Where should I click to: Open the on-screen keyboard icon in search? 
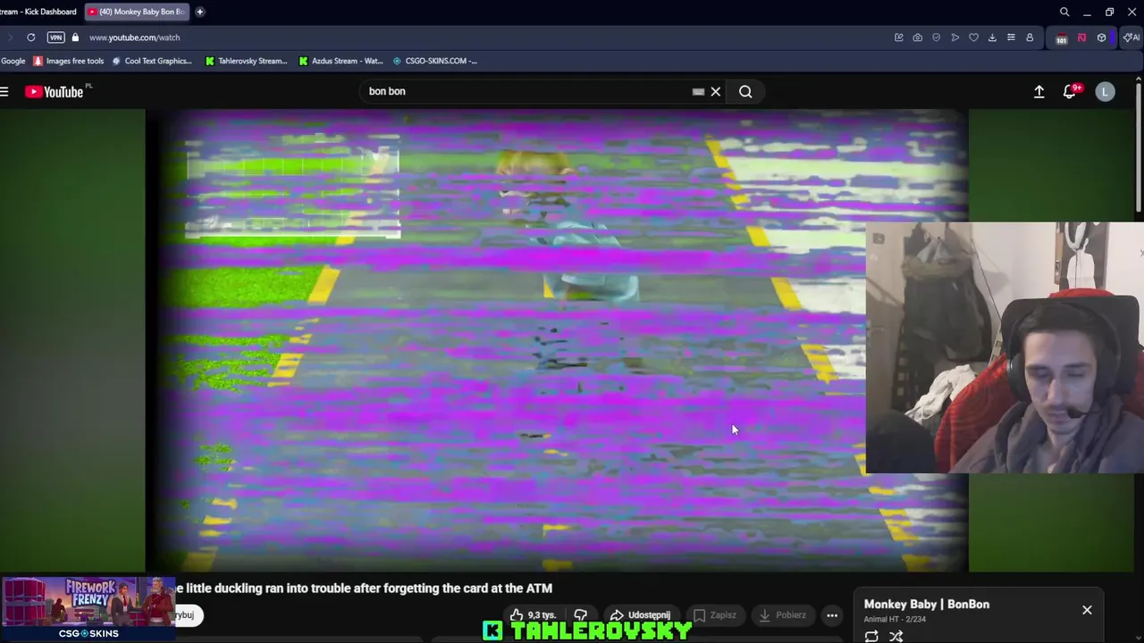click(698, 91)
